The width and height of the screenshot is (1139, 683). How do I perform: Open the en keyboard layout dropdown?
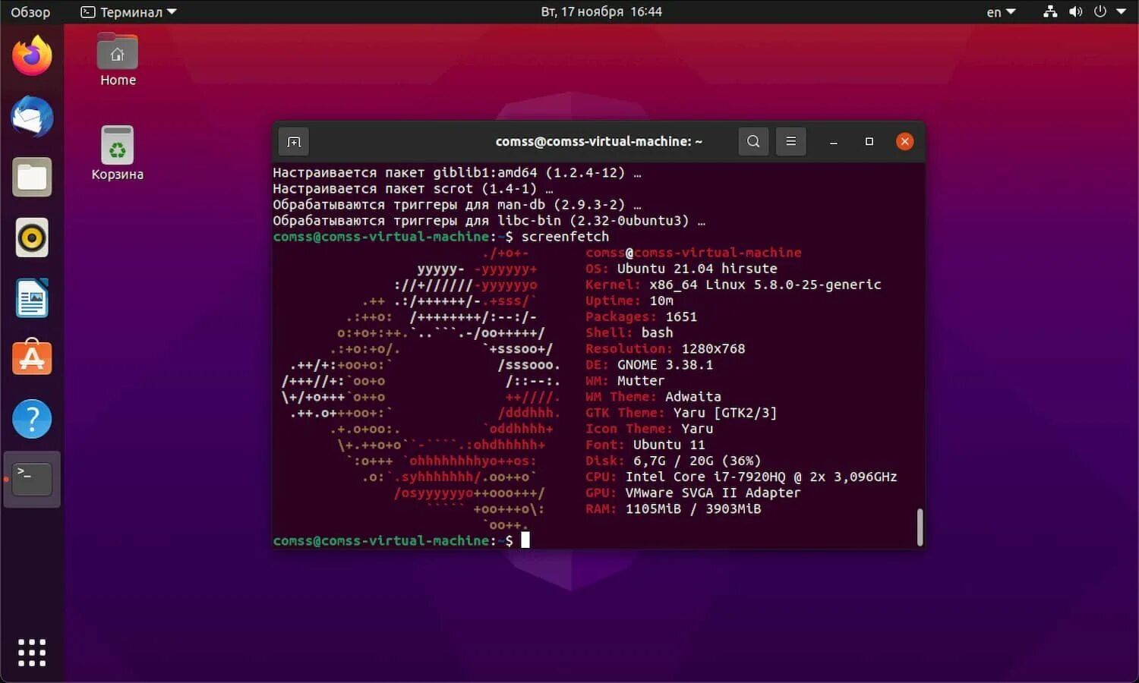1001,12
